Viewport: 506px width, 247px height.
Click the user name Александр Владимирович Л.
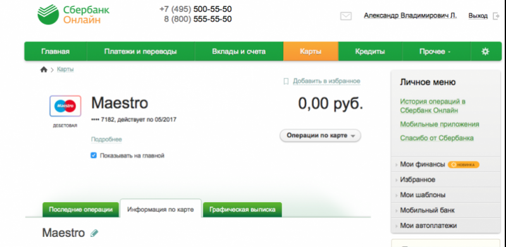pyautogui.click(x=410, y=16)
